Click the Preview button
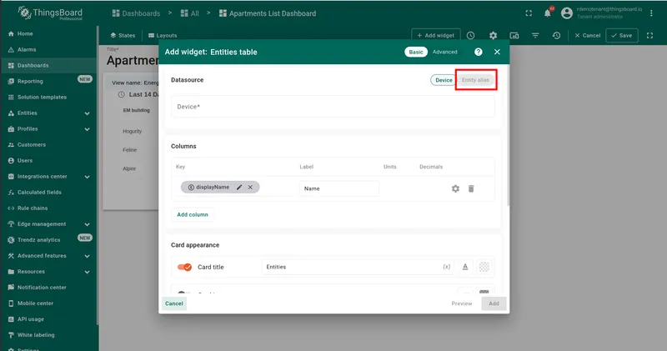 coord(462,303)
